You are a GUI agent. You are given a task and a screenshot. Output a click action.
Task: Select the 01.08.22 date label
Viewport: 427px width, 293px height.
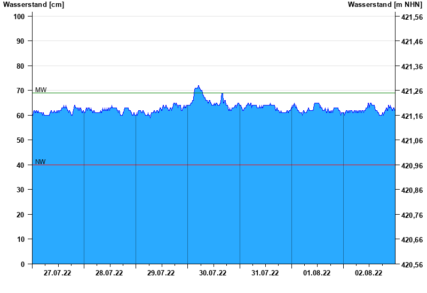point(317,273)
